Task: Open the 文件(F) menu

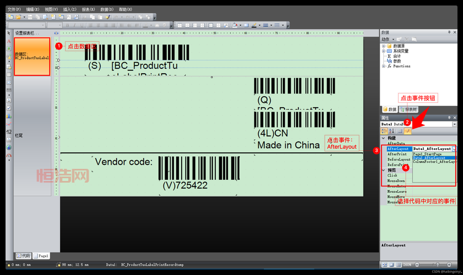Action: click(14, 9)
